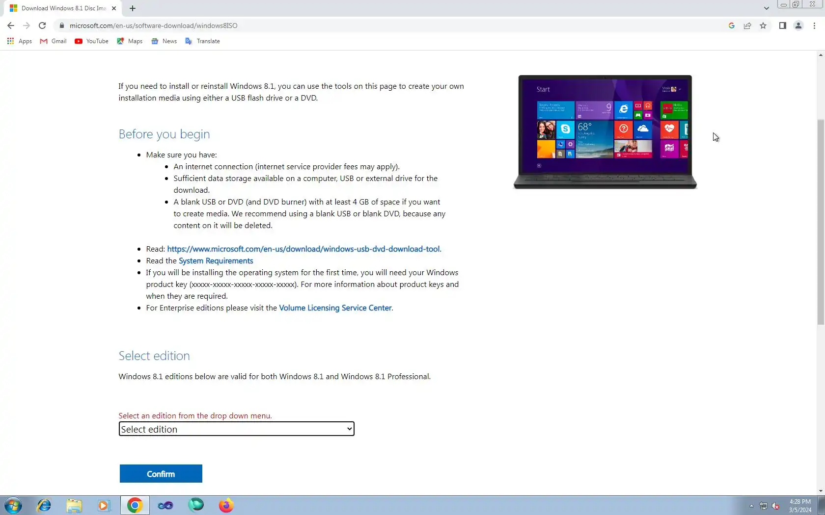Toggle the browser side panel
This screenshot has width=825, height=515.
pos(783,26)
